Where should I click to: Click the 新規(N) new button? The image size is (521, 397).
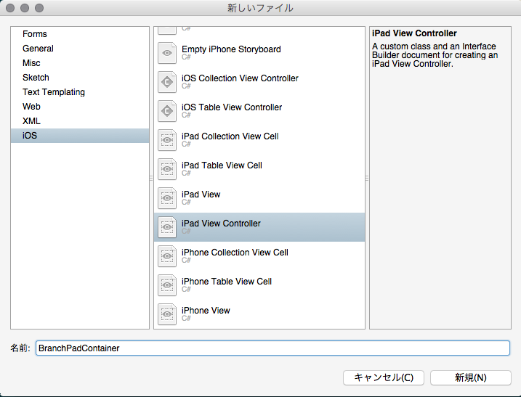(470, 377)
